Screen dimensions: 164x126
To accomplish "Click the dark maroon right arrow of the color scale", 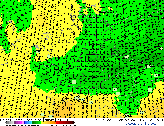I will (74, 123).
